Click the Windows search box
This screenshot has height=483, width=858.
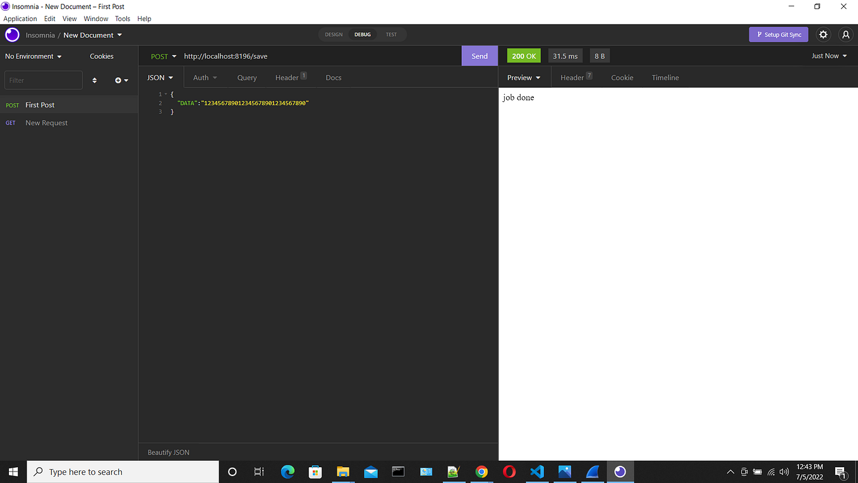tap(123, 472)
